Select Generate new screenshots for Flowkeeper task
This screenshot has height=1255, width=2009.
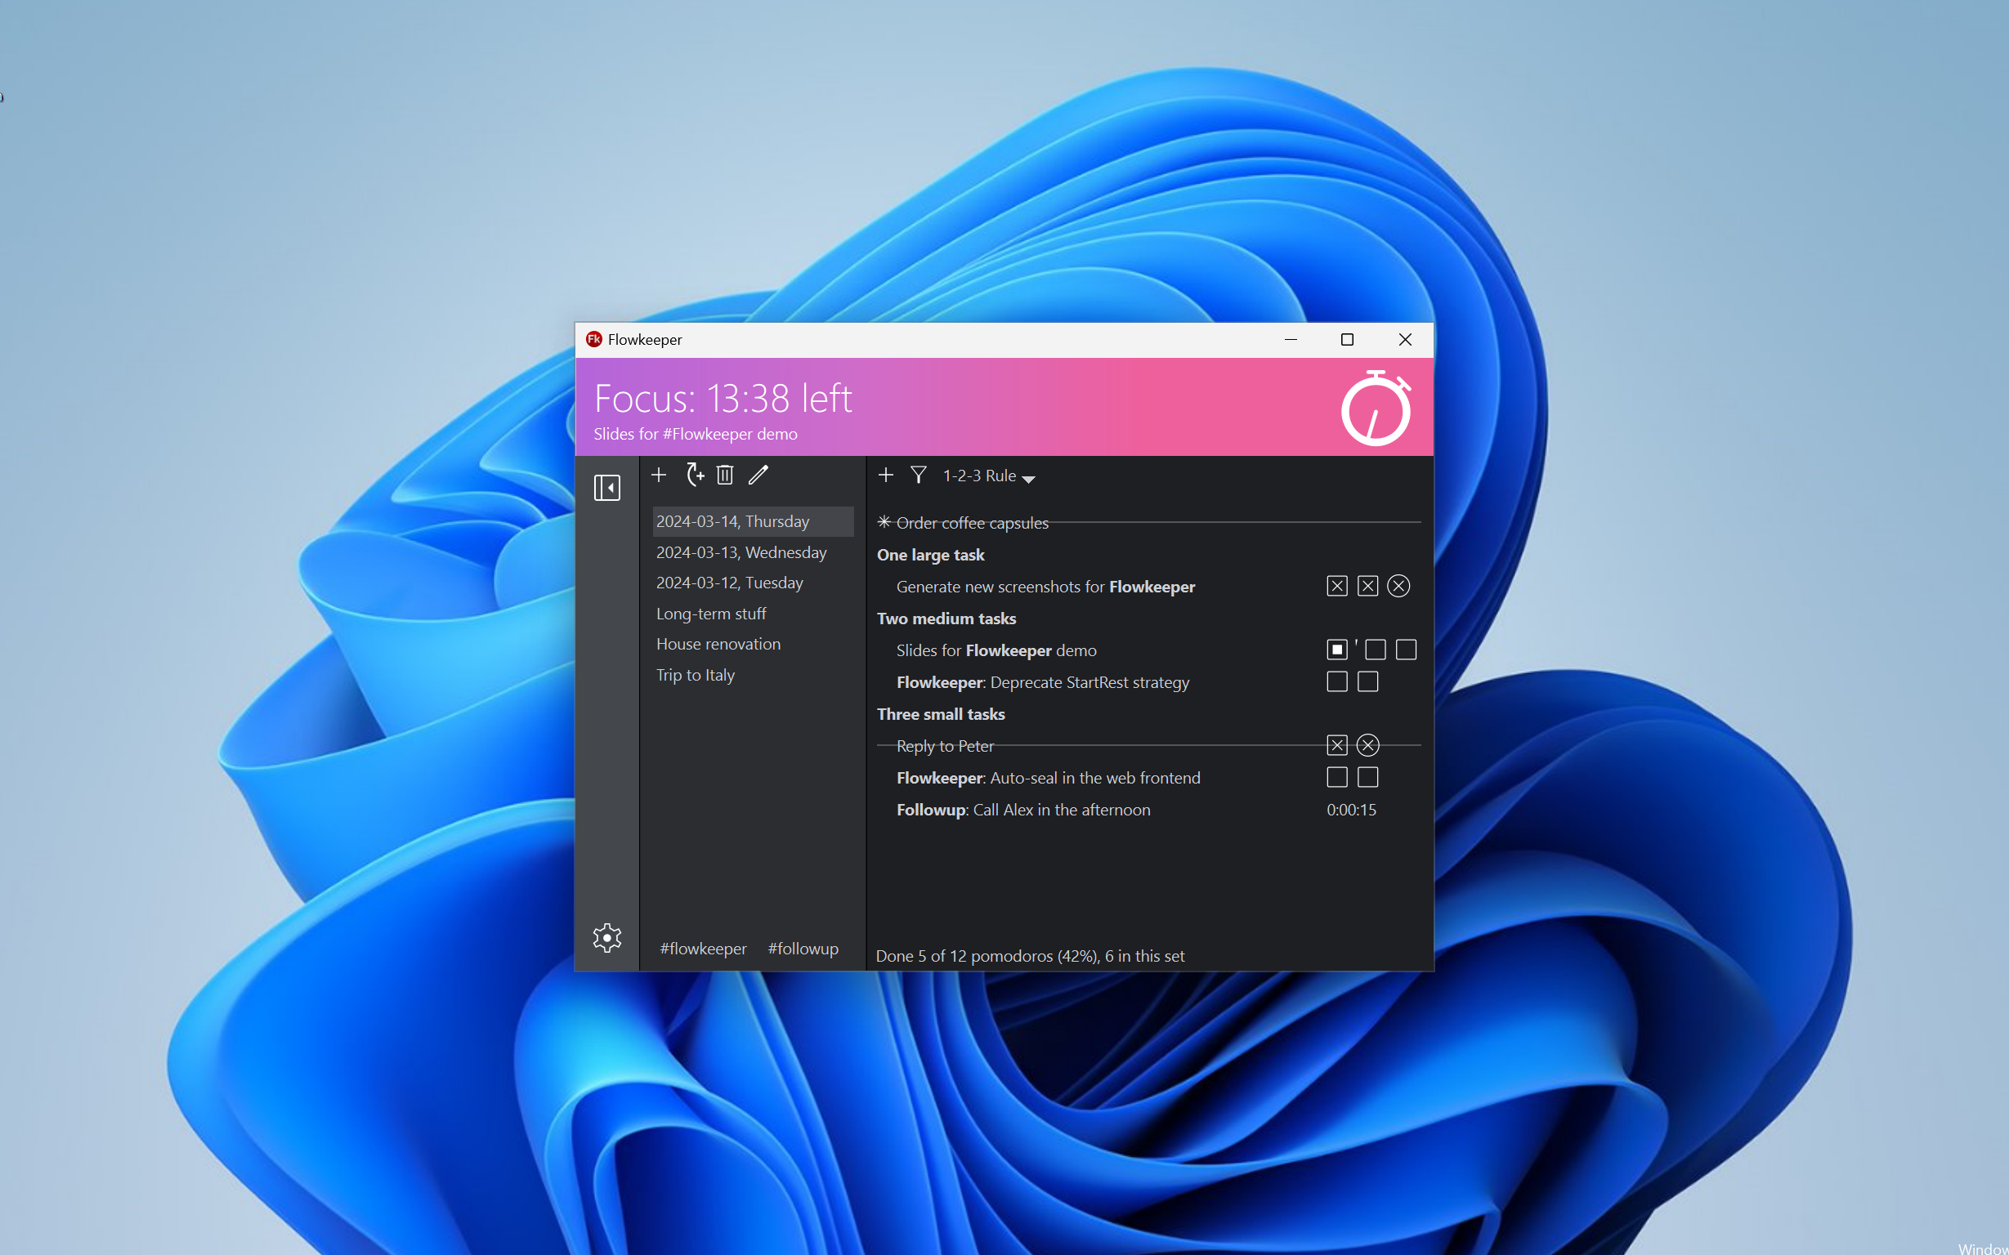pos(1148,587)
